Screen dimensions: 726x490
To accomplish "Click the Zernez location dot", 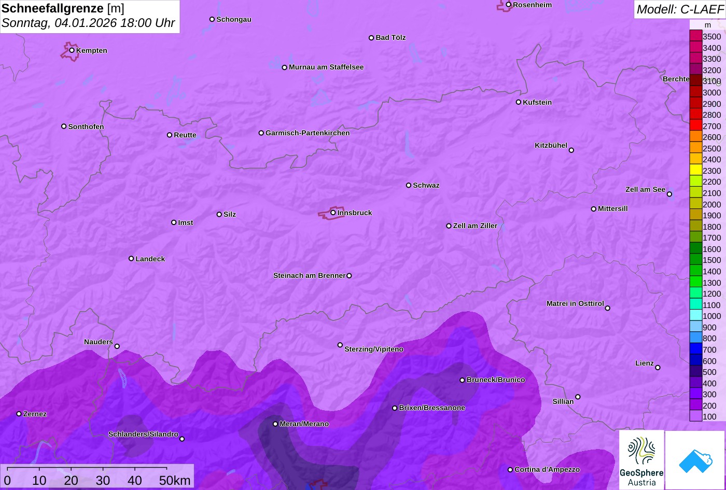I will [19, 414].
